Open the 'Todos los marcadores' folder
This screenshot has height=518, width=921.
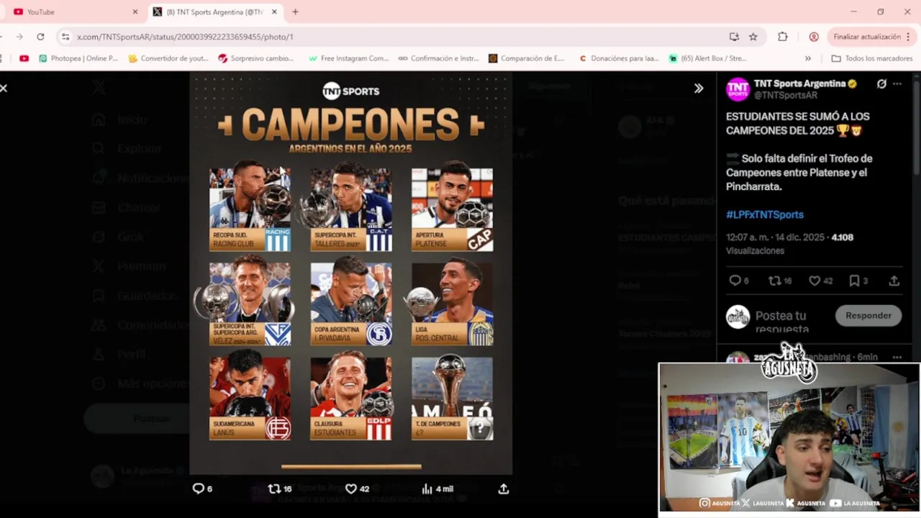click(x=872, y=58)
